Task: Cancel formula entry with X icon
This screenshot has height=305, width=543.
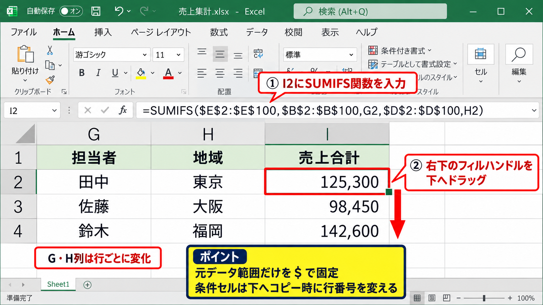Action: pos(88,111)
